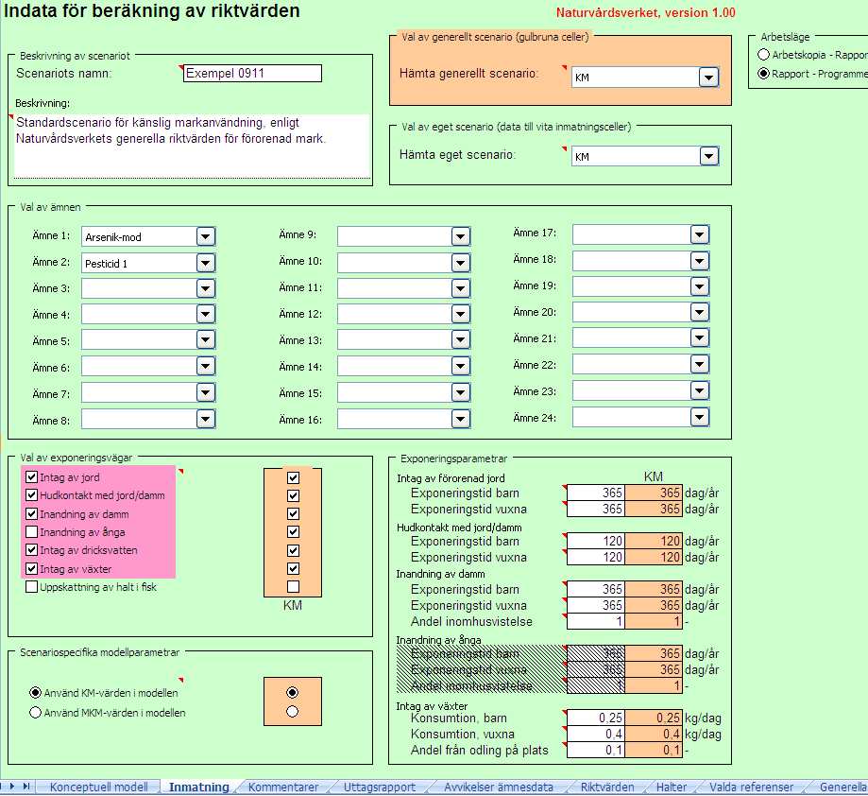Open Ämne 20 substance dropdown
Image resolution: width=868 pixels, height=796 pixels.
click(x=700, y=312)
